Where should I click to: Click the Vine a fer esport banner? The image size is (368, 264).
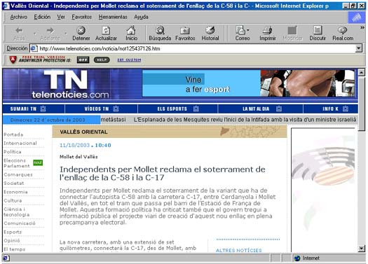point(249,83)
